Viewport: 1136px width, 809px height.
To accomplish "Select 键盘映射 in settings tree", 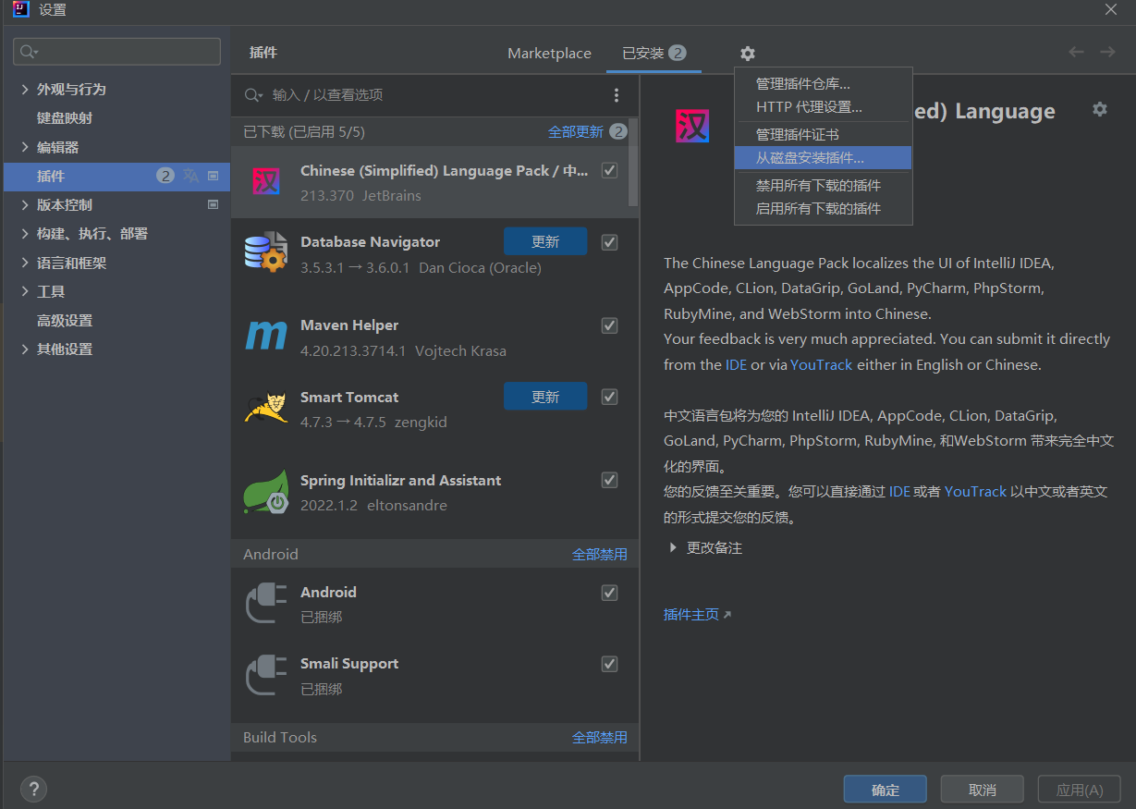I will [x=65, y=117].
